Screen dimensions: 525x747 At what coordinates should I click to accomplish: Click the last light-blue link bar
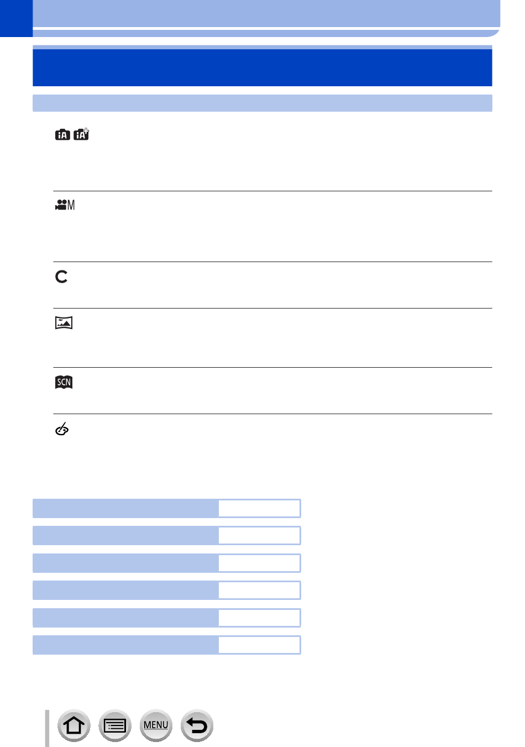click(125, 645)
